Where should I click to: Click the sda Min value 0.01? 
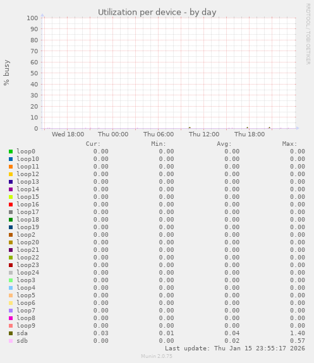pyautogui.click(x=166, y=333)
